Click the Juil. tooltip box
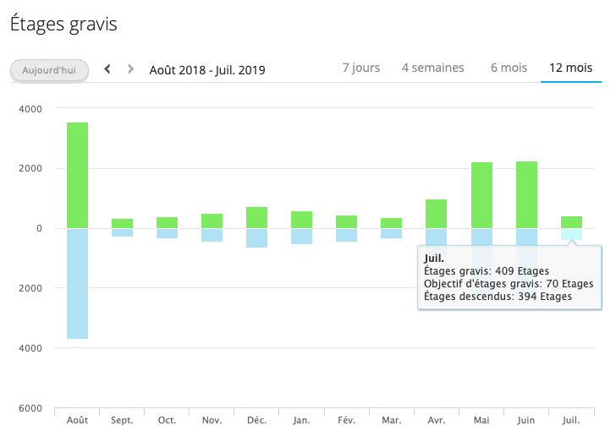Screen dimensions: 616x431 [509, 277]
